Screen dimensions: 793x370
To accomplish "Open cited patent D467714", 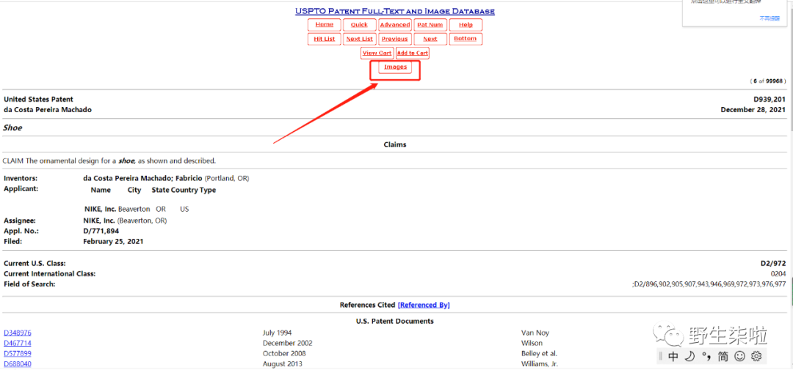I will (18, 343).
